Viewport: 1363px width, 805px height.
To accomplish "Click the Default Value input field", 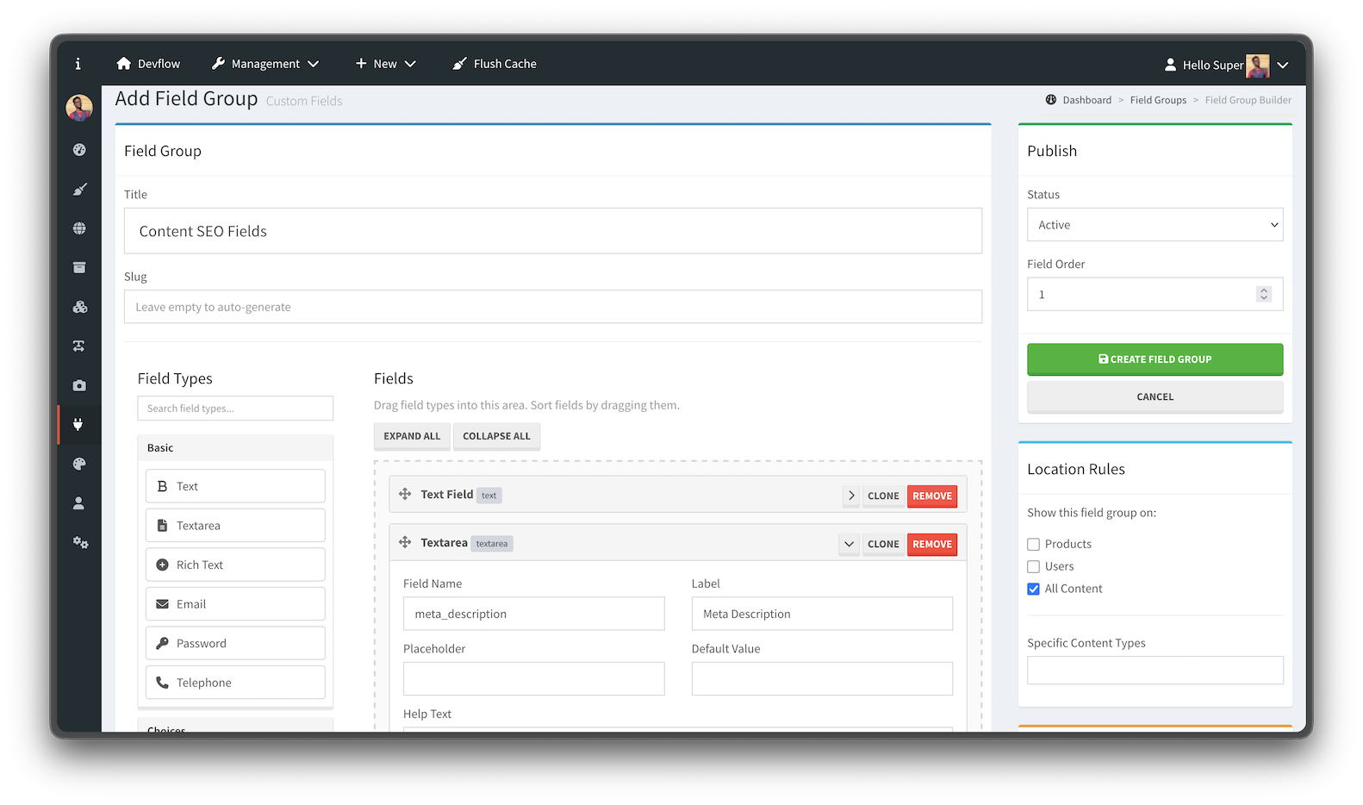I will click(x=822, y=678).
